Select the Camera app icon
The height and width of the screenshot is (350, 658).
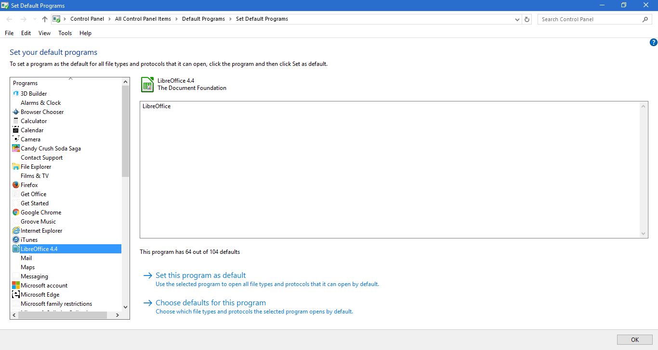click(15, 139)
